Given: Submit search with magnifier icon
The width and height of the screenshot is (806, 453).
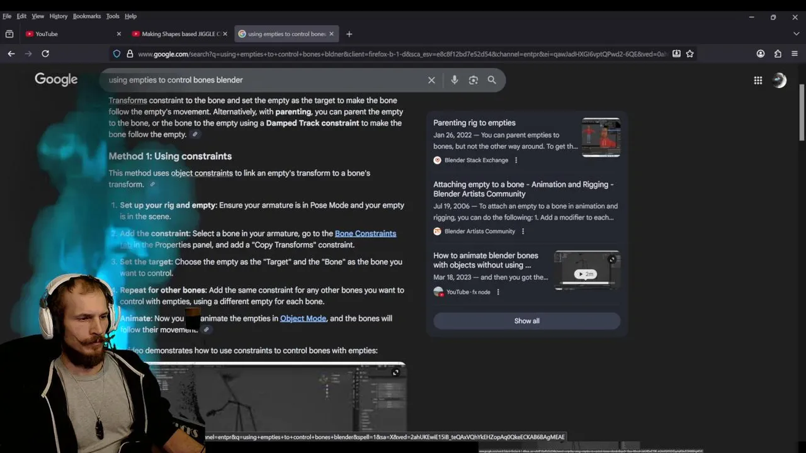Looking at the screenshot, I should tap(492, 80).
